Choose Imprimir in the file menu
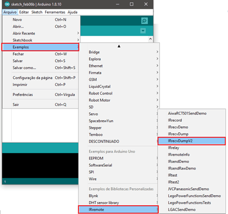The image size is (228, 214). [41, 84]
